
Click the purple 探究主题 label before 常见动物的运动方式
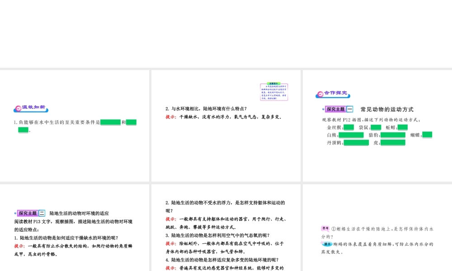click(x=335, y=109)
